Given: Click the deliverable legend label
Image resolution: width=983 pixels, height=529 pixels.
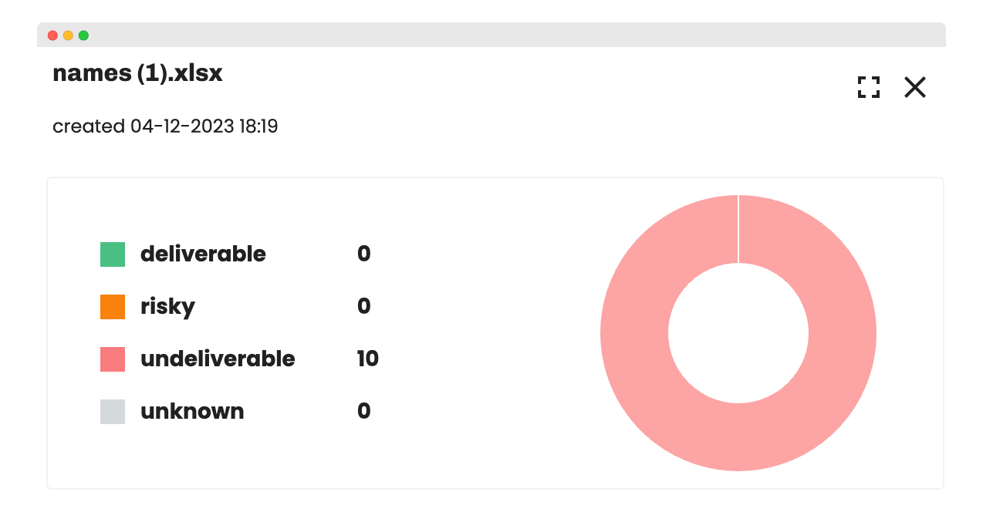Looking at the screenshot, I should coord(203,254).
